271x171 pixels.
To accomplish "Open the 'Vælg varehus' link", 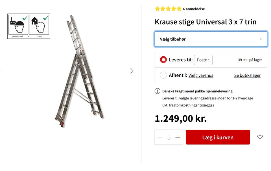I will [x=201, y=75].
